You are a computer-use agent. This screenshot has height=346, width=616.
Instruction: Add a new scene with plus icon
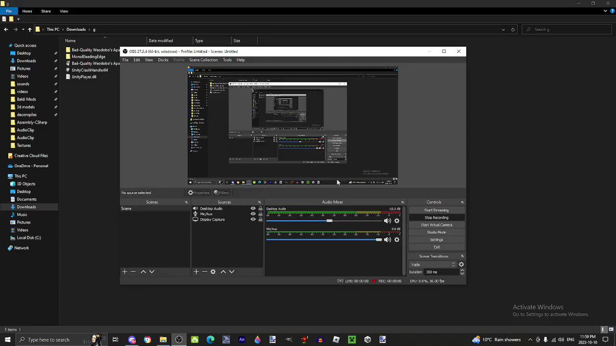coord(124,272)
